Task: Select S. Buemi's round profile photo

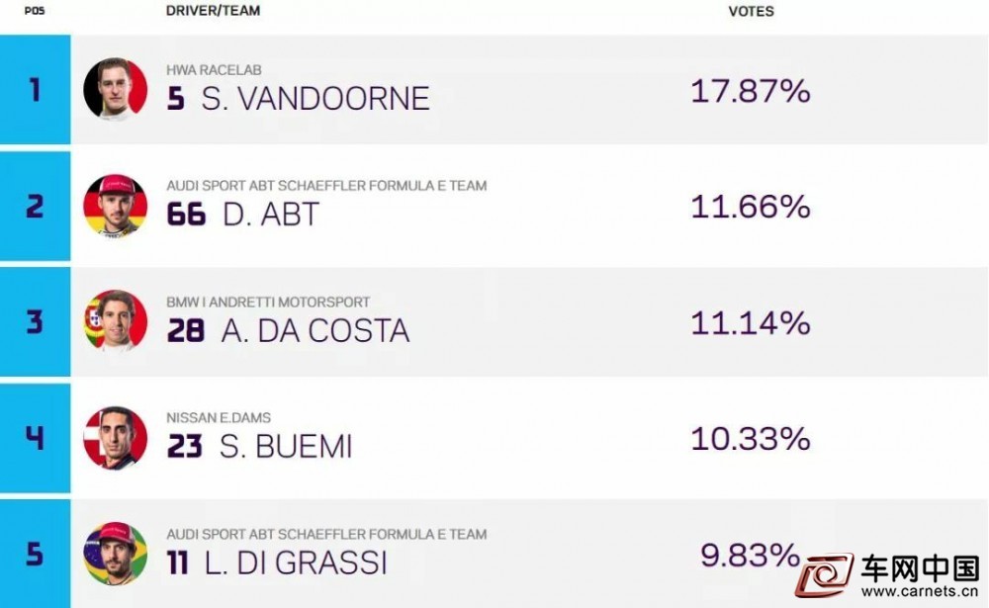Action: click(x=115, y=438)
